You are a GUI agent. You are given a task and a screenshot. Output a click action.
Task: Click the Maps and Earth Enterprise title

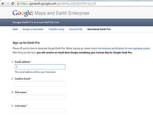(62, 13)
